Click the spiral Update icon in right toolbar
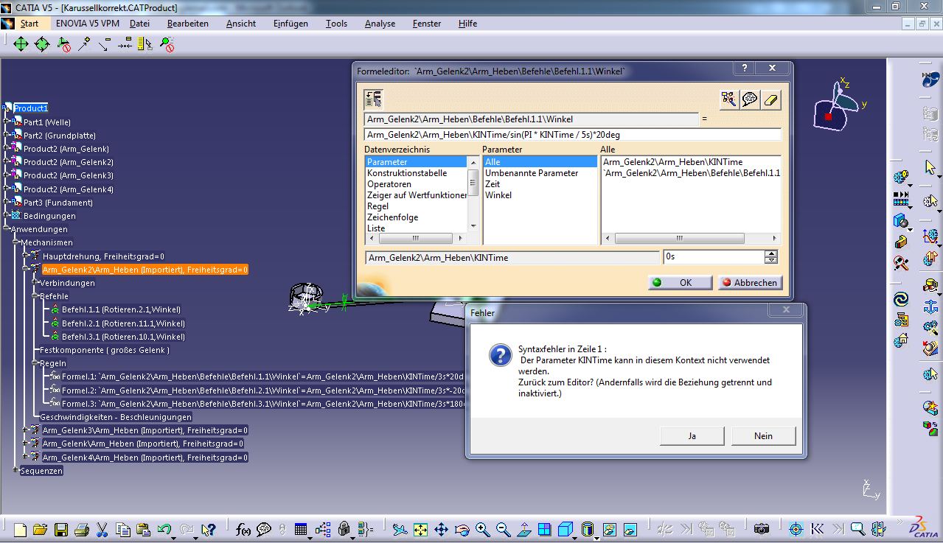This screenshot has height=543, width=943. click(901, 300)
